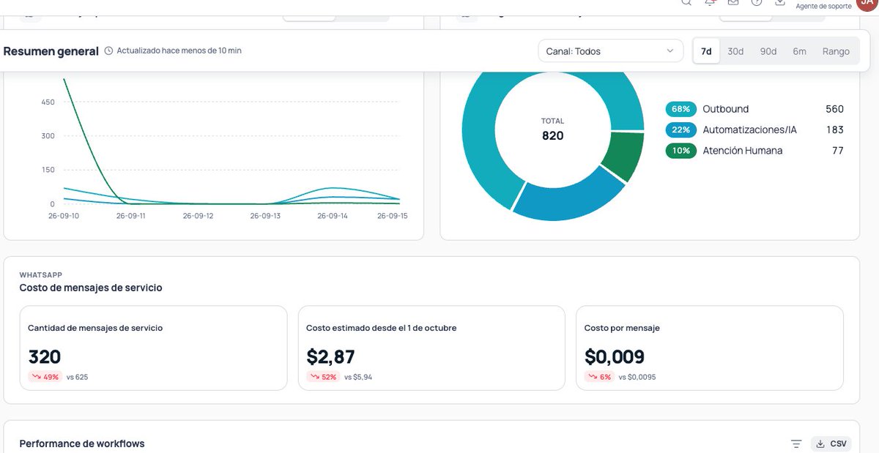Click the vs $0,0095 comparison text
879x453 pixels.
coord(637,377)
